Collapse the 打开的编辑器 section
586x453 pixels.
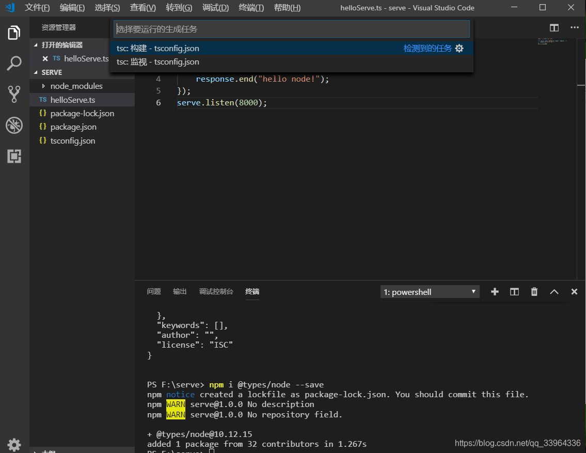[x=36, y=45]
